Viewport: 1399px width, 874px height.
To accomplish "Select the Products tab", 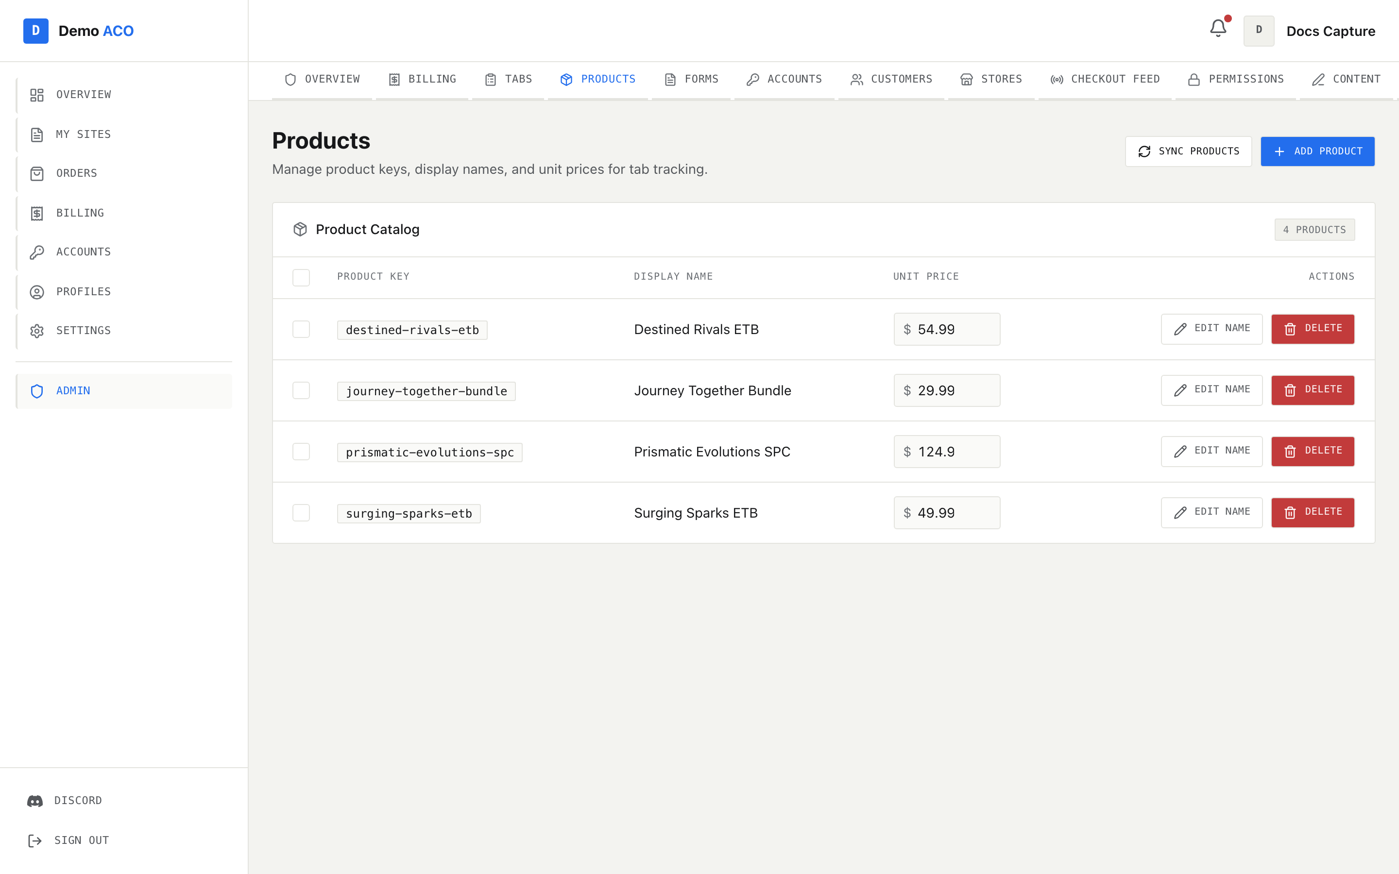I will [x=598, y=80].
